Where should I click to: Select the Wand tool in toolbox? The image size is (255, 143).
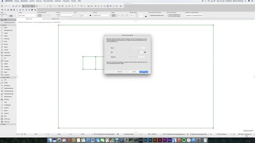[6, 27]
